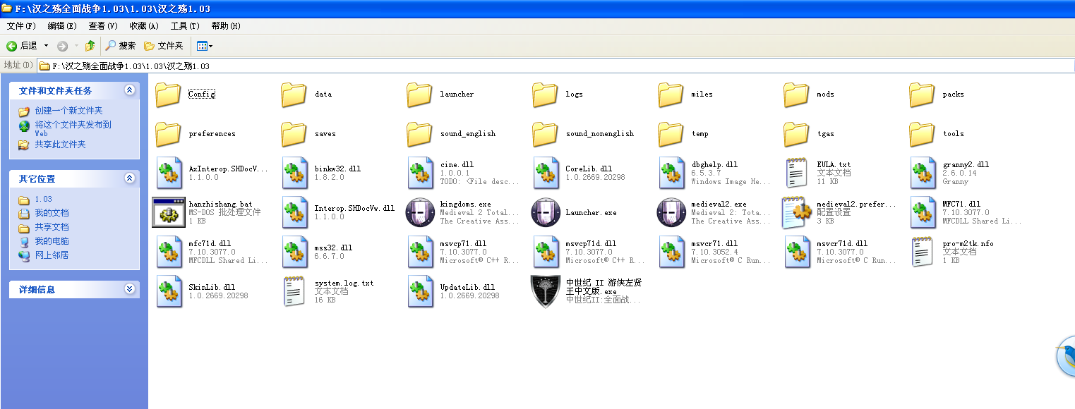The image size is (1075, 409).
Task: Select the saves folder
Action: (294, 134)
